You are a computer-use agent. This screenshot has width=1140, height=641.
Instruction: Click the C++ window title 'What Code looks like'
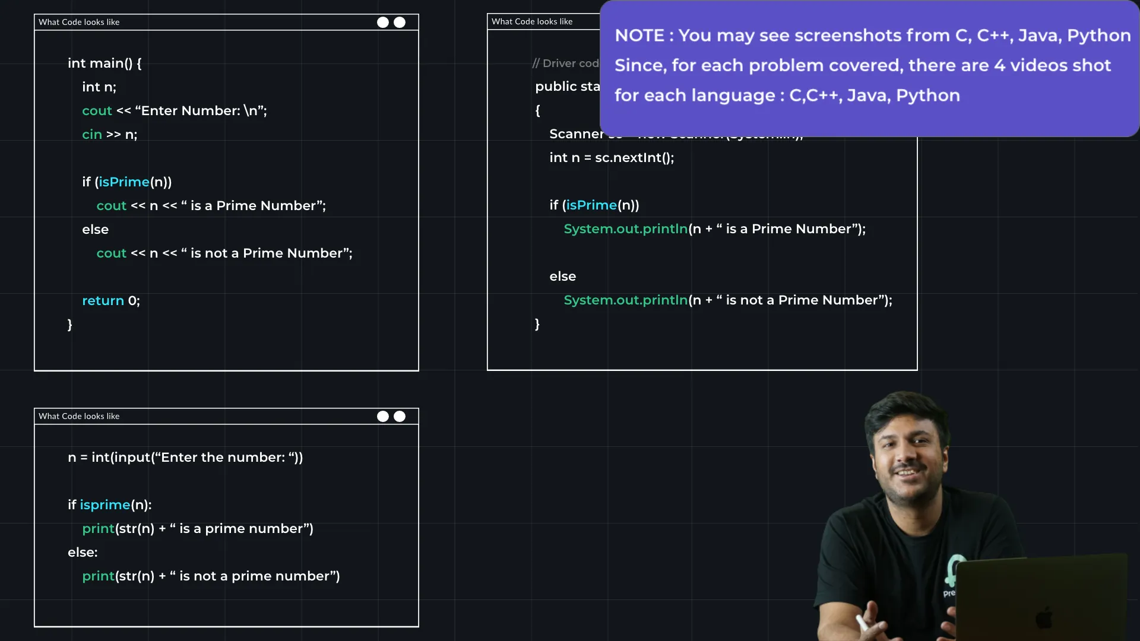[x=79, y=22]
